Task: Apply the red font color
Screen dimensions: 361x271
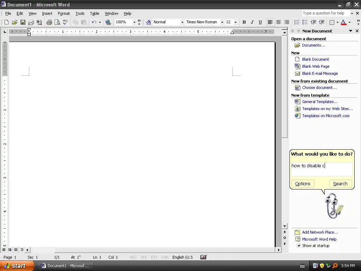Action: pyautogui.click(x=343, y=22)
